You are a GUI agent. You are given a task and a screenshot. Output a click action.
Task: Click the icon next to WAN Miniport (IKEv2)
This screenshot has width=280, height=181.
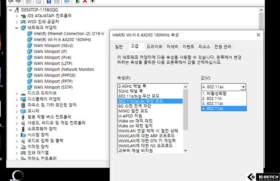[29, 46]
